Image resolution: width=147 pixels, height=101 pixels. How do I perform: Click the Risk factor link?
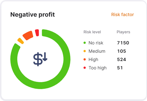click(x=122, y=15)
